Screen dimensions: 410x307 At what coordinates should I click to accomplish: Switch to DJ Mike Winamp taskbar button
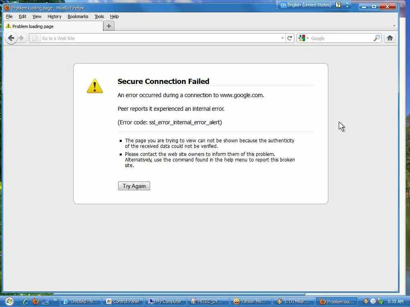(x=293, y=301)
